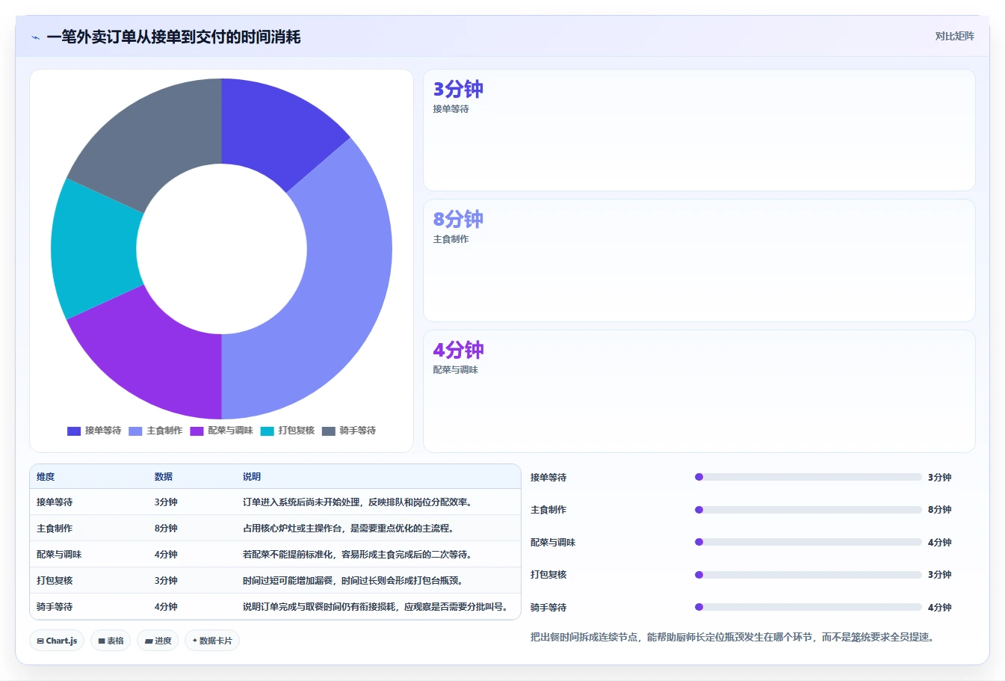
Task: Click the page title 一笔外卖订单
Action: click(173, 37)
